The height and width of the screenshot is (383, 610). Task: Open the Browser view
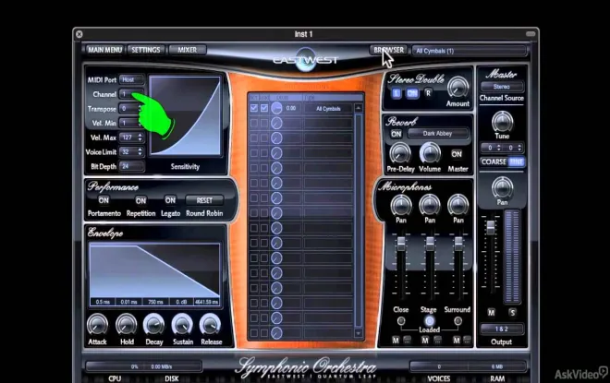(388, 50)
